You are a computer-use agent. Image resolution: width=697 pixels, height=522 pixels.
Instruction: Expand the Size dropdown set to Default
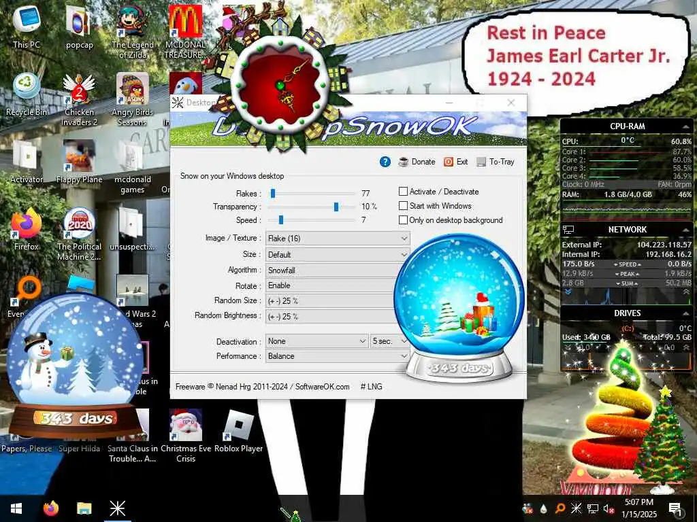[338, 254]
